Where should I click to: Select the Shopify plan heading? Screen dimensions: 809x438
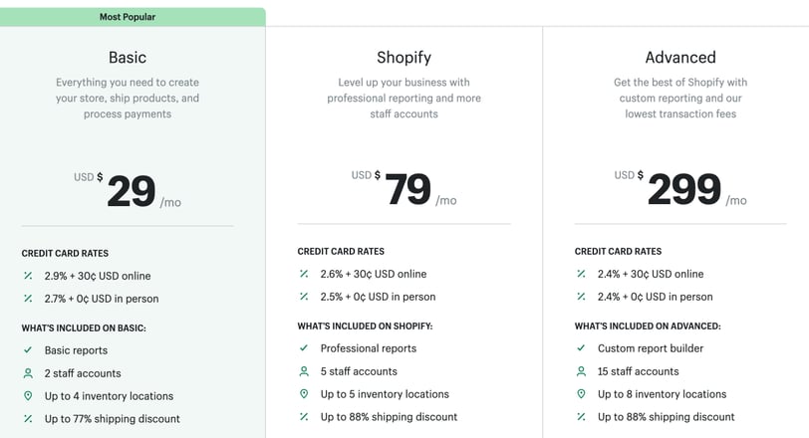[x=404, y=57]
